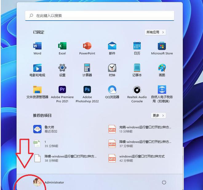
Task: Launch Microsoft Store
Action: click(x=162, y=48)
